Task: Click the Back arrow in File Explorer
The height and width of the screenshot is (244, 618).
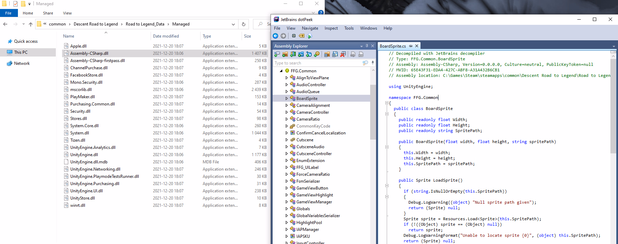Action: (x=5, y=24)
